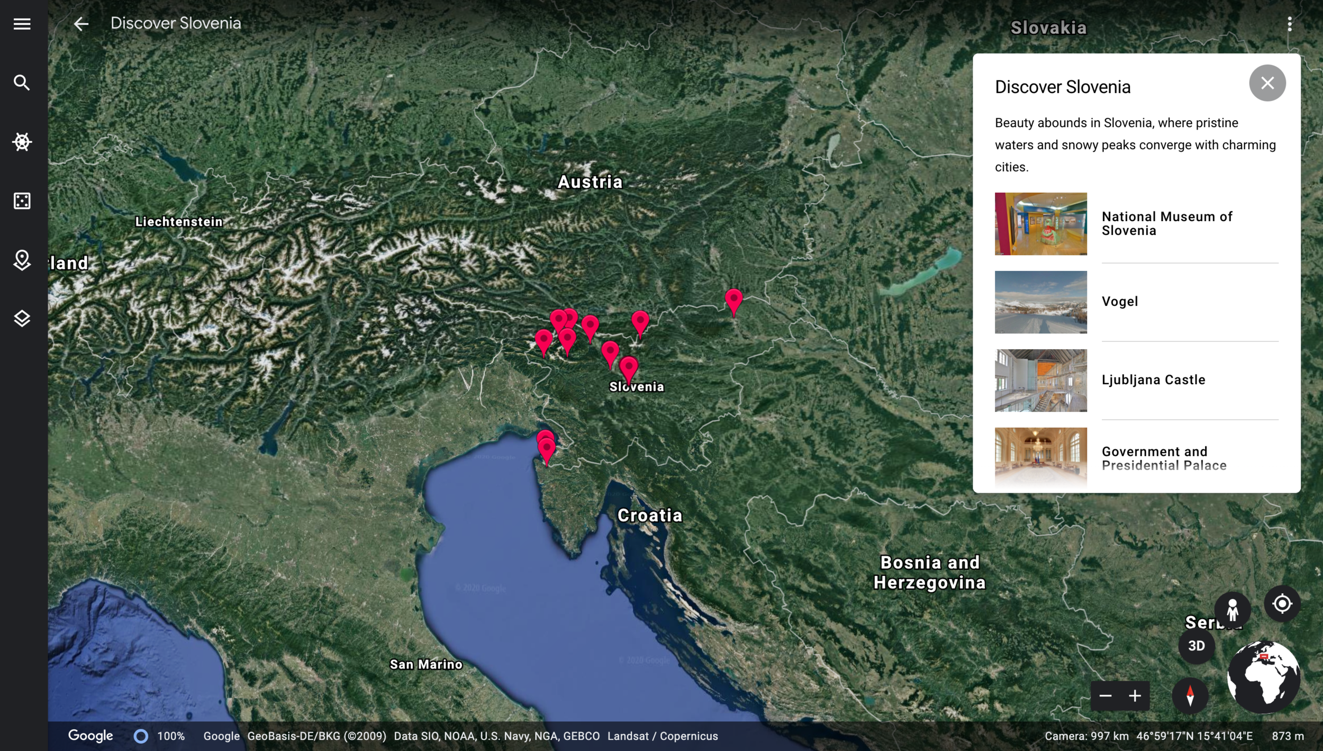Open the three-dot overflow menu
The width and height of the screenshot is (1323, 751).
click(x=1289, y=24)
